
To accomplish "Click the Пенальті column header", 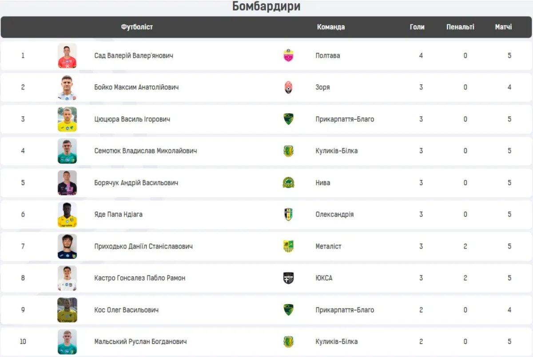I will [460, 27].
